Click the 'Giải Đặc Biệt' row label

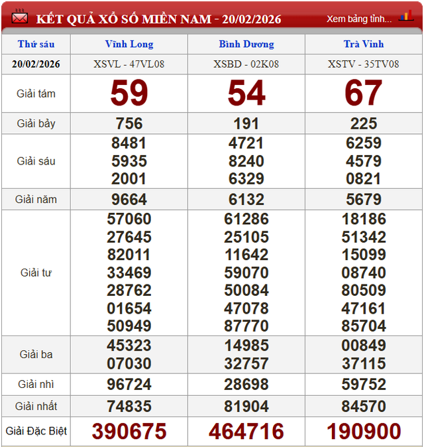point(36,431)
